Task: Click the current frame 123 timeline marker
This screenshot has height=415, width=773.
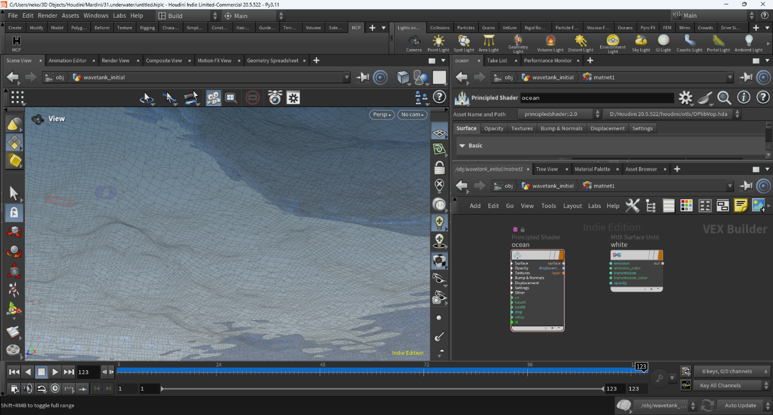Action: coord(640,366)
